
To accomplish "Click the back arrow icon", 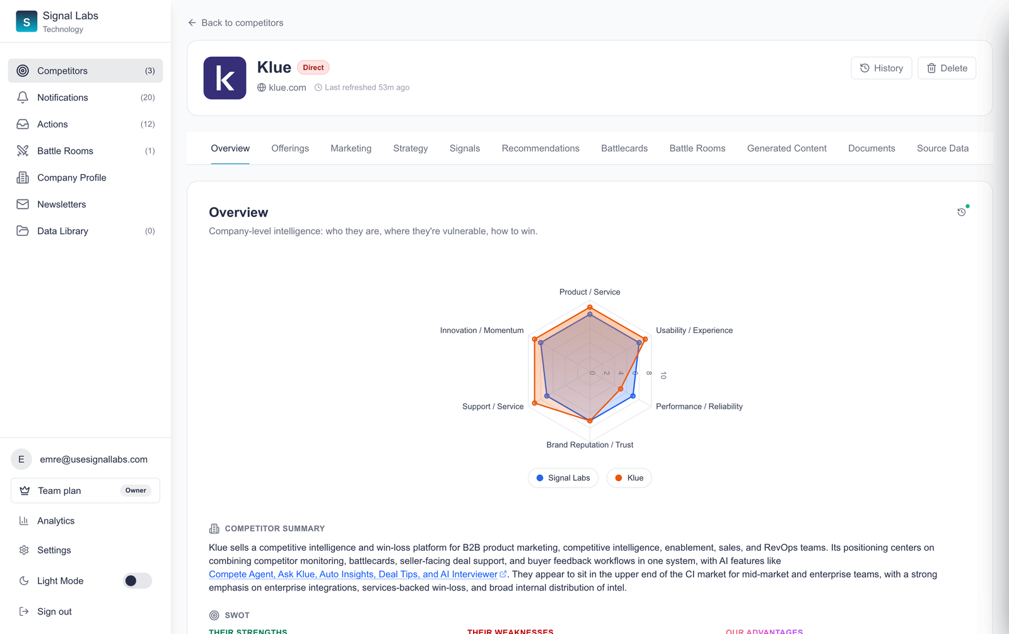I will click(192, 23).
